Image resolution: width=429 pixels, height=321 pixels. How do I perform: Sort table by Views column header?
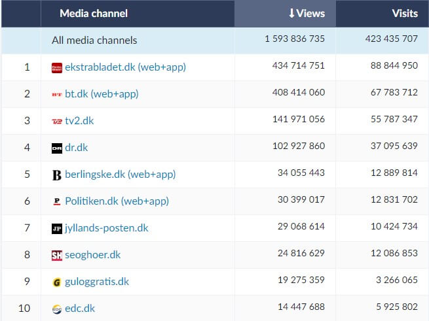coord(285,13)
